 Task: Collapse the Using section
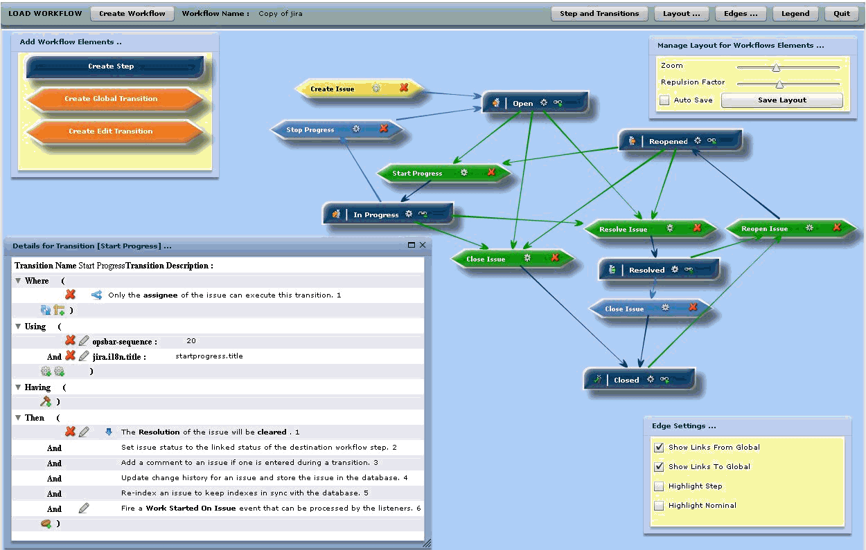coord(18,327)
